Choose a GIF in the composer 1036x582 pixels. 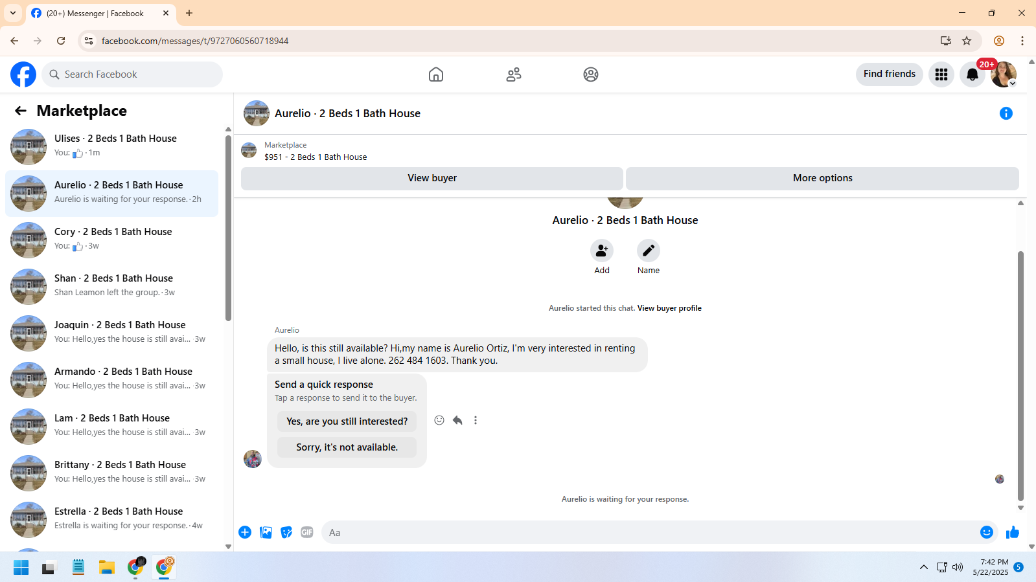point(307,532)
